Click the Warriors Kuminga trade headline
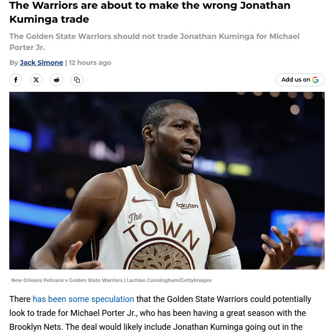334x334 pixels. 150,12
